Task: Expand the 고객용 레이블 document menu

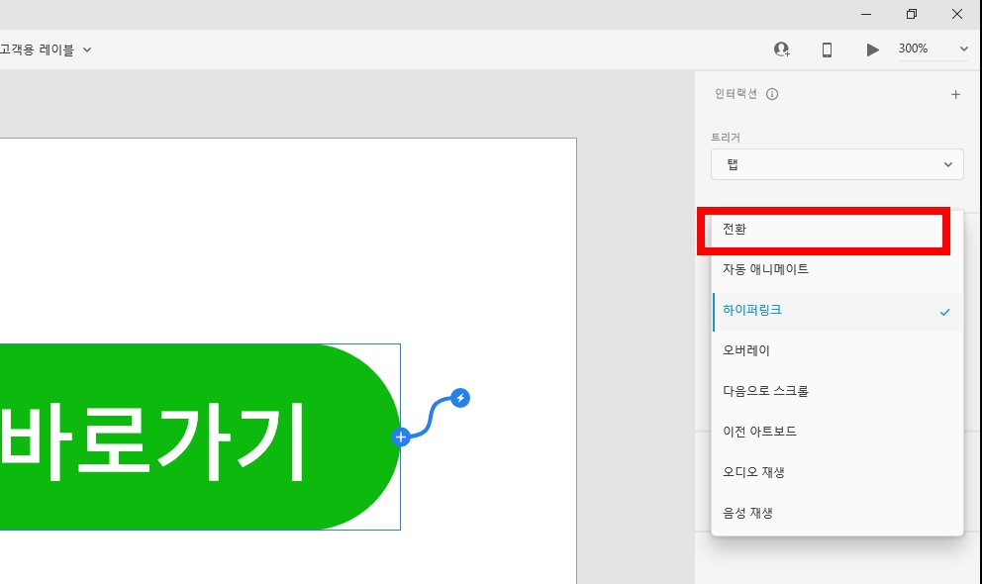Action: (x=45, y=49)
